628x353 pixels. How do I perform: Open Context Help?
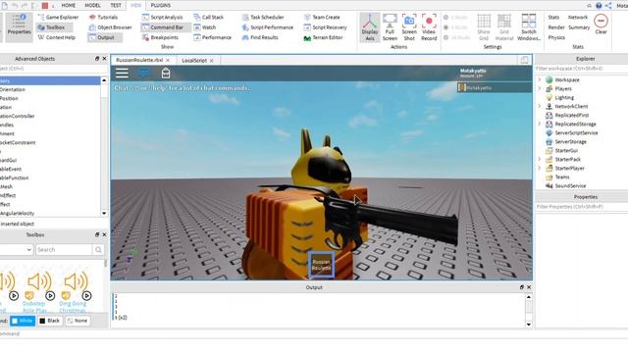[56, 37]
